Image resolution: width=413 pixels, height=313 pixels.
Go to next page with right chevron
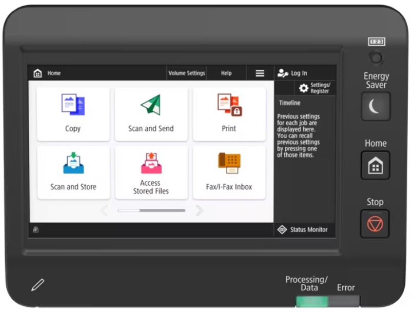click(x=200, y=210)
